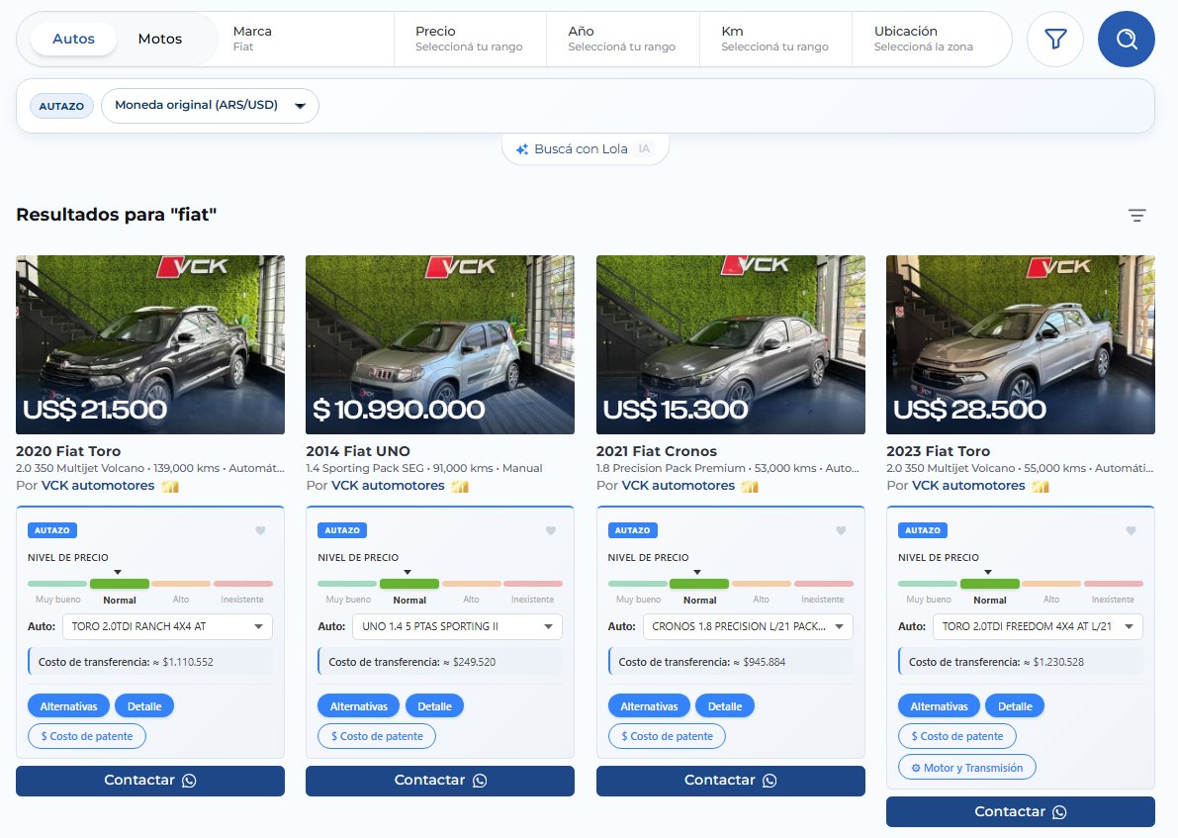Click Muy bueno price bar on Fiat Cronos
This screenshot has height=838, width=1178.
point(638,584)
